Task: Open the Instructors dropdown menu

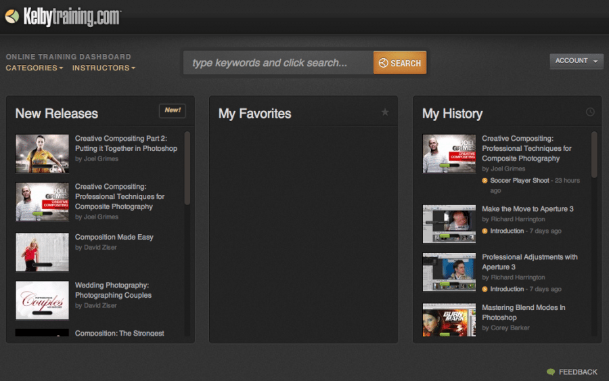Action: (104, 68)
